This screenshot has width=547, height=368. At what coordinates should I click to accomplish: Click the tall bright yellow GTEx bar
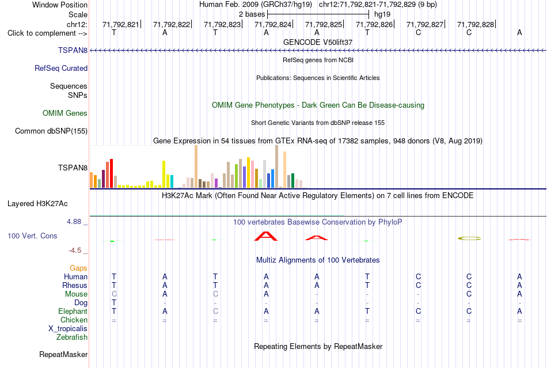164,174
